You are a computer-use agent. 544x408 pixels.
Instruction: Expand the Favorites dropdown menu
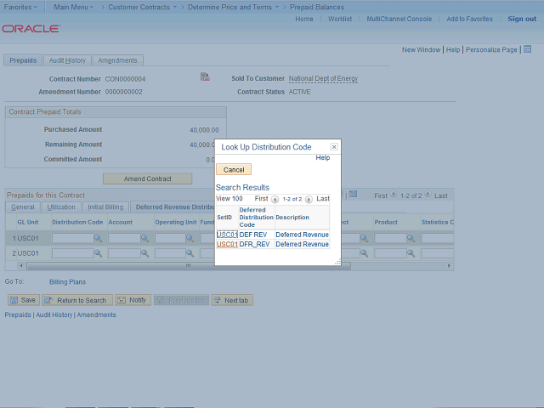point(21,7)
